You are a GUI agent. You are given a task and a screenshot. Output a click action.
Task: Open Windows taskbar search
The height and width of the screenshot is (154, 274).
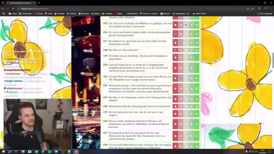click(10, 151)
